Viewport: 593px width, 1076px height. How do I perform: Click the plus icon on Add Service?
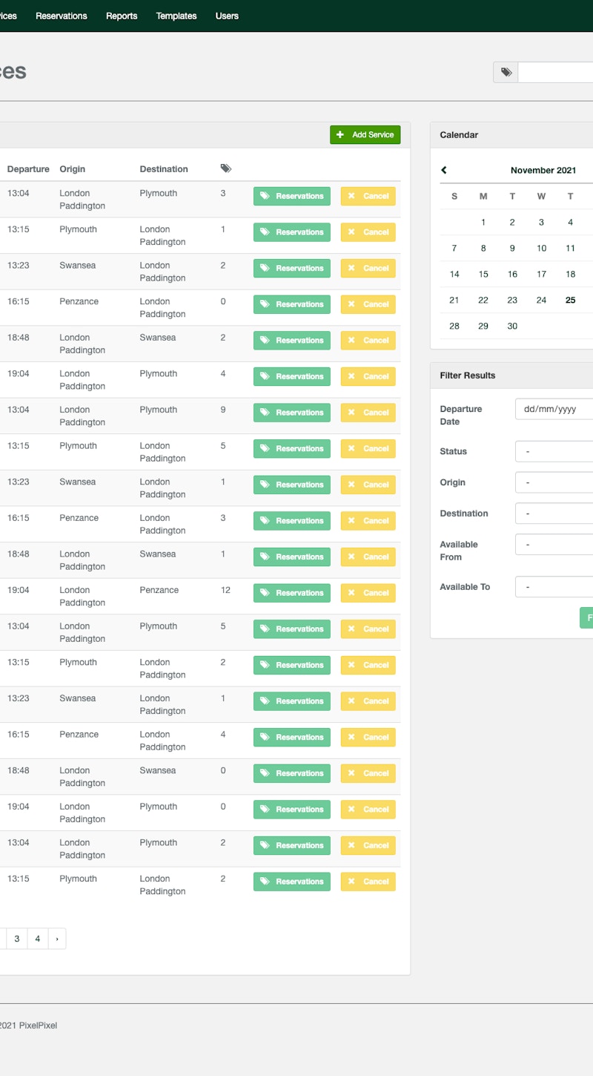(340, 135)
